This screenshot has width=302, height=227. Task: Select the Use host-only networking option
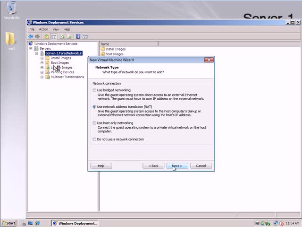click(94, 123)
